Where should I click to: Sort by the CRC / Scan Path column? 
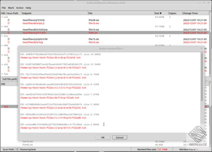(x=11, y=13)
